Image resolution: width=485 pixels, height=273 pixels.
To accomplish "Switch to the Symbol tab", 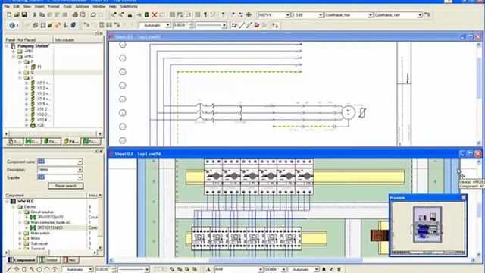I will coord(49,260).
